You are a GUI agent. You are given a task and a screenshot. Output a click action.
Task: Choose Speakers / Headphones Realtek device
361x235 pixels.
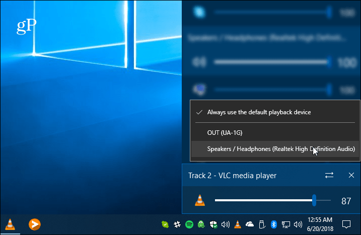[x=275, y=149]
